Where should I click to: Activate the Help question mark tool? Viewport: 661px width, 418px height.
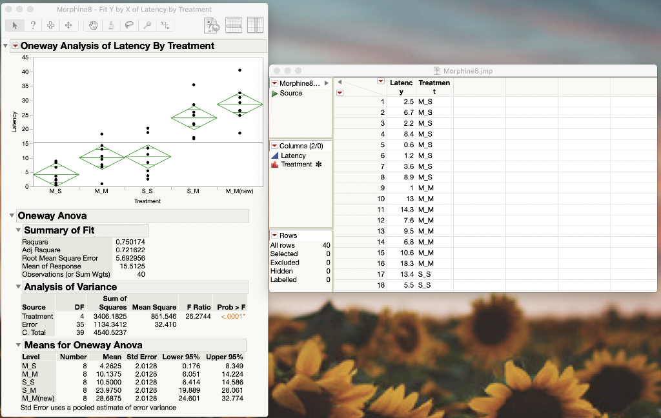(x=33, y=25)
